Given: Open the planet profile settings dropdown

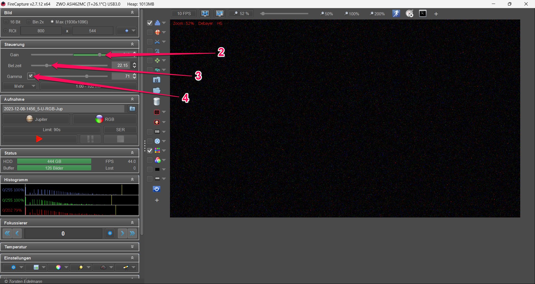Looking at the screenshot, I should pos(81,267).
